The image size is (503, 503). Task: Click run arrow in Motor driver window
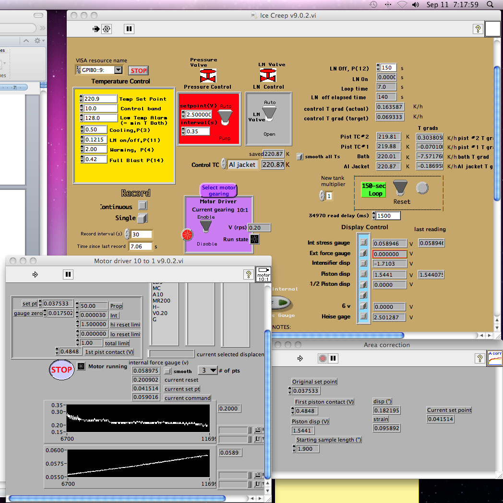pos(35,274)
